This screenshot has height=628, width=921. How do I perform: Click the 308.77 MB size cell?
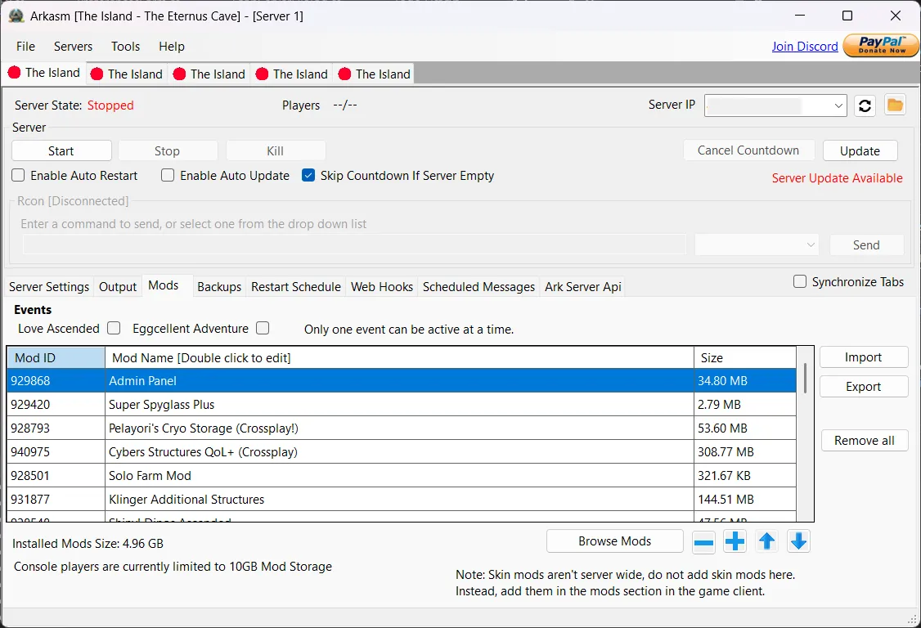tap(745, 451)
